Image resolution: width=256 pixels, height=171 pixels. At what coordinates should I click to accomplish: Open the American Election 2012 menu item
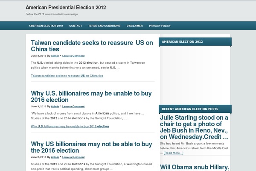click(46, 26)
